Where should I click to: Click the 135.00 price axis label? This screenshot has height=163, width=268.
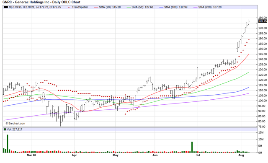263,65
